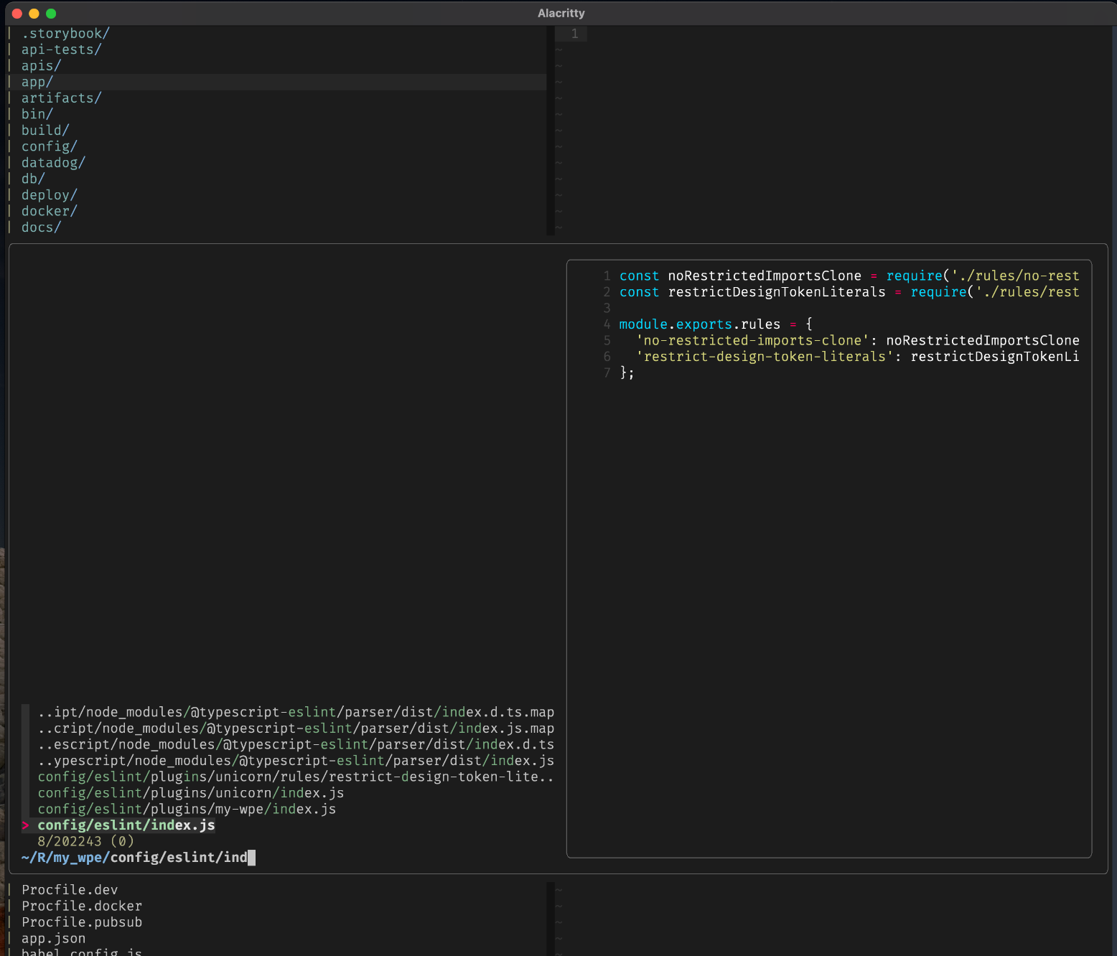Open the datadog/ directory

53,163
